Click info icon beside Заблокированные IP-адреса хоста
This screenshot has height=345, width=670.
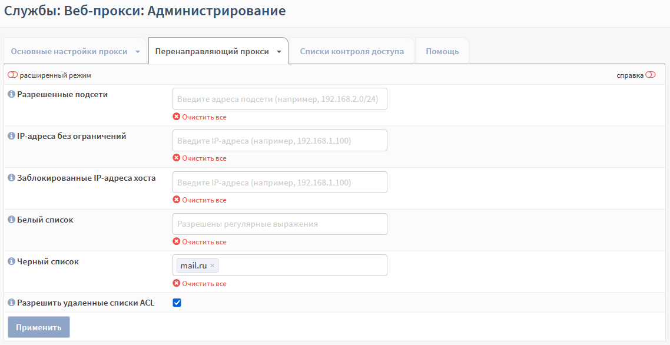point(12,178)
